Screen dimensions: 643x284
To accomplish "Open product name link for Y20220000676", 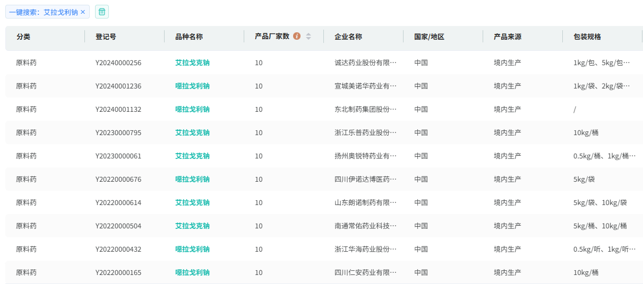I will (x=192, y=179).
